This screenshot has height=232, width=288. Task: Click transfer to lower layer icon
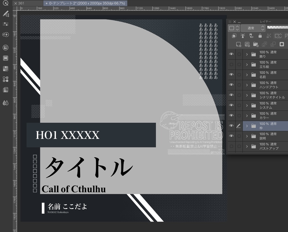[264, 44]
